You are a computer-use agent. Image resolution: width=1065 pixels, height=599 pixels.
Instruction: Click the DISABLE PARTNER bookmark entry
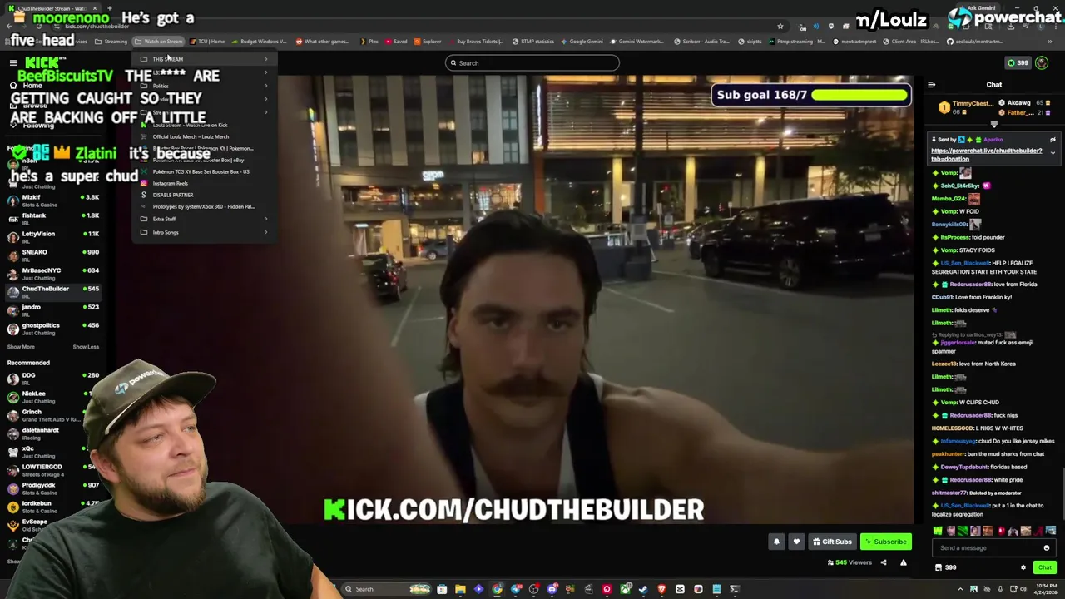point(204,195)
